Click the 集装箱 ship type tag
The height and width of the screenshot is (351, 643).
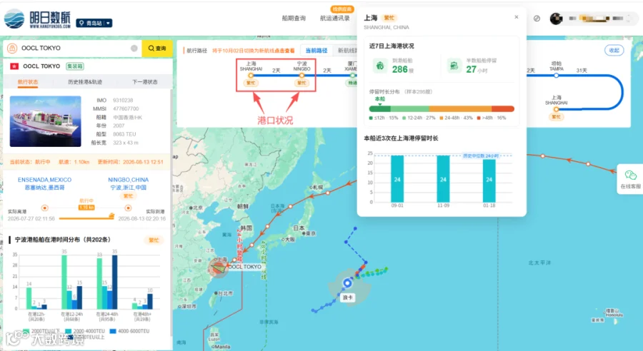coord(75,66)
